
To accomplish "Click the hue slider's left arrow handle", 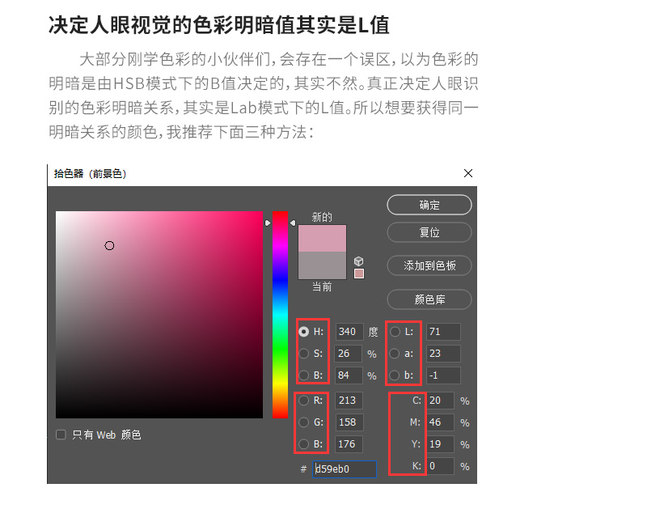I will click(x=268, y=223).
